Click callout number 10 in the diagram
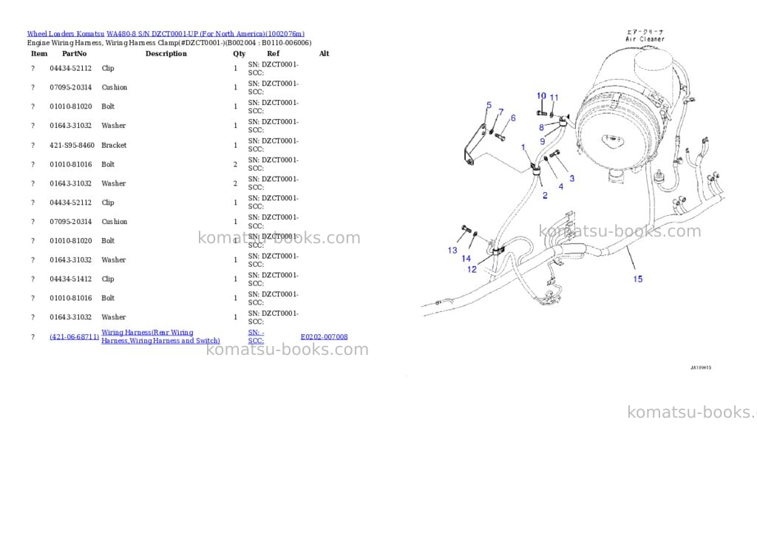This screenshot has width=757, height=536. (542, 96)
